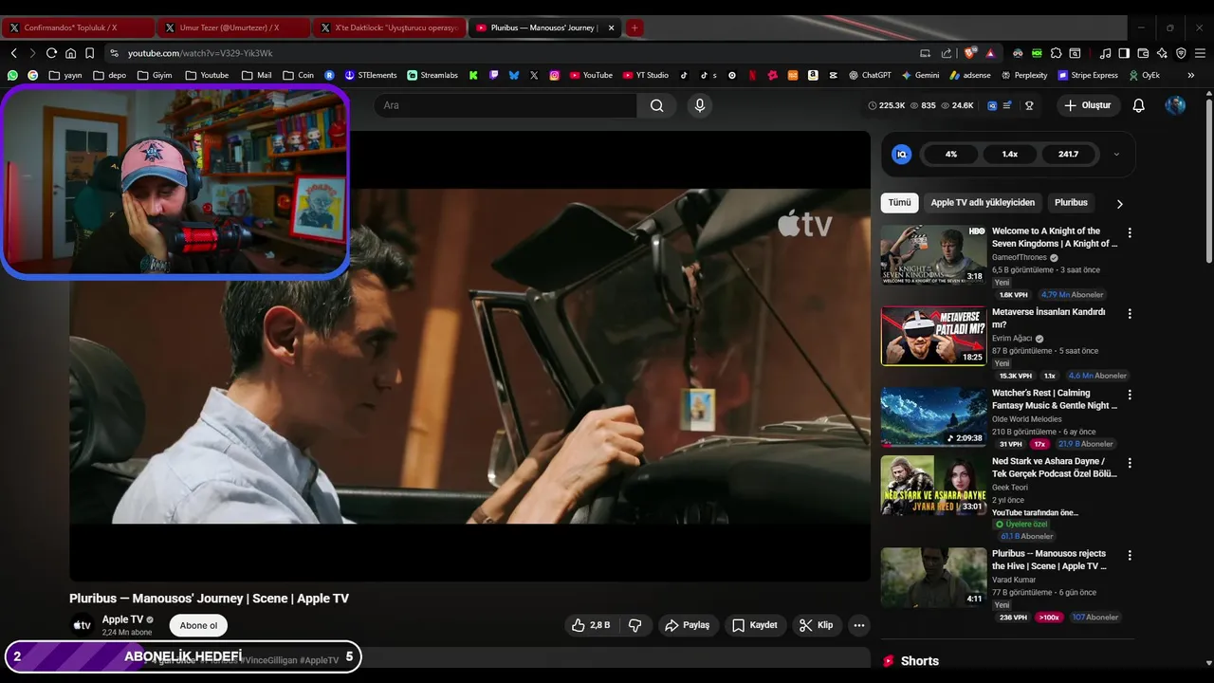Viewport: 1214px width, 683px height.
Task: Click the vidIQ '1.4x' stat pill
Action: coord(1010,154)
